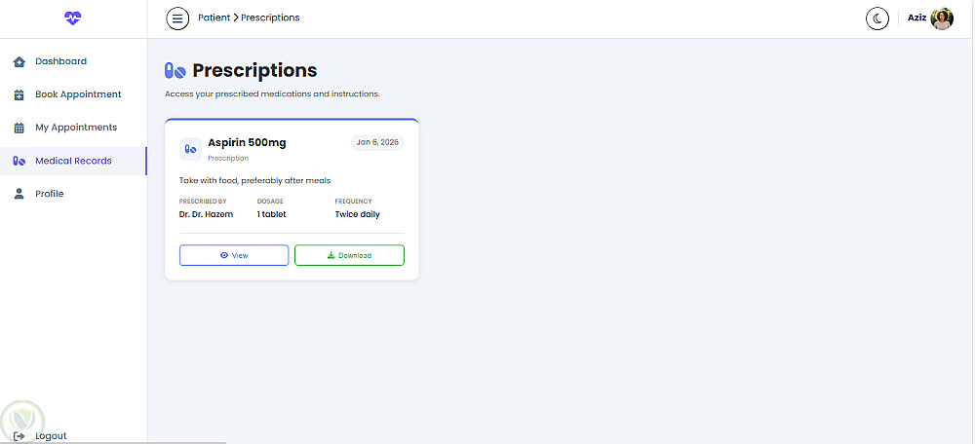Click the Logout icon
Viewport: 975px width, 444px height.
point(19,436)
